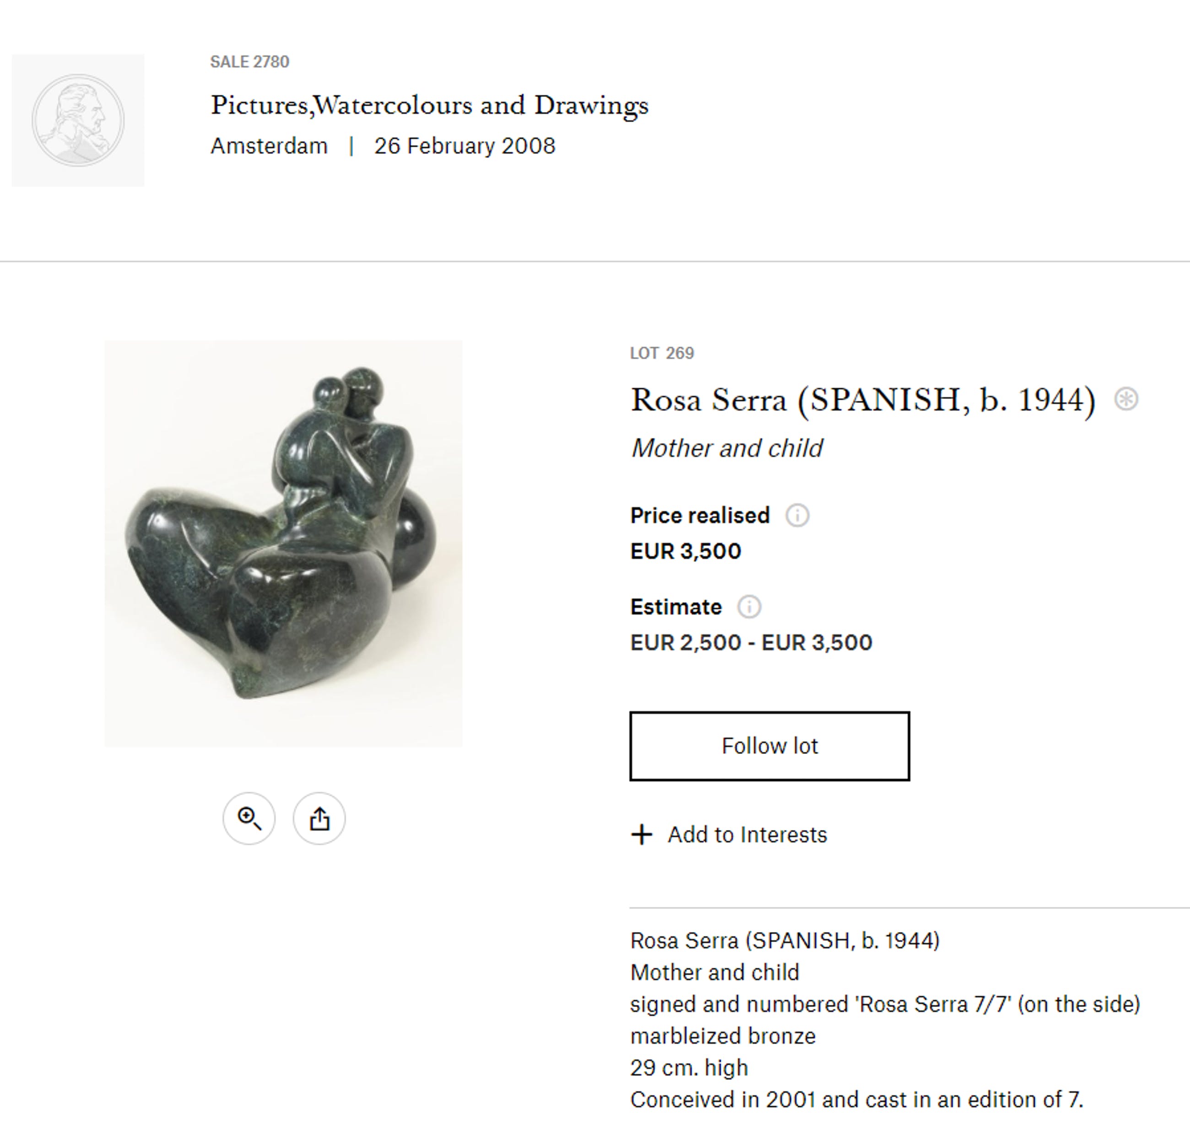
Task: Click the asterisk symbol beside the artist name
Action: point(1126,398)
